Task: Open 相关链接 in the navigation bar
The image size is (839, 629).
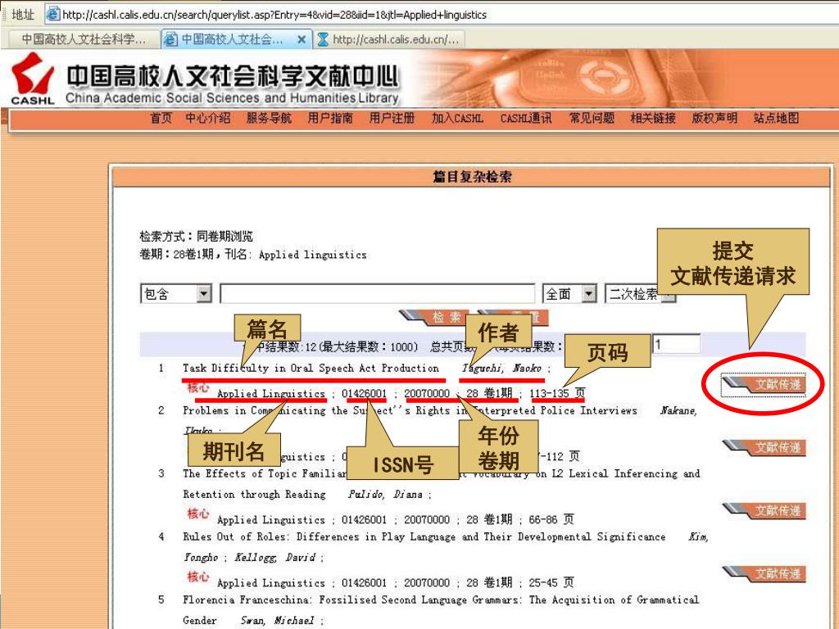Action: point(653,118)
